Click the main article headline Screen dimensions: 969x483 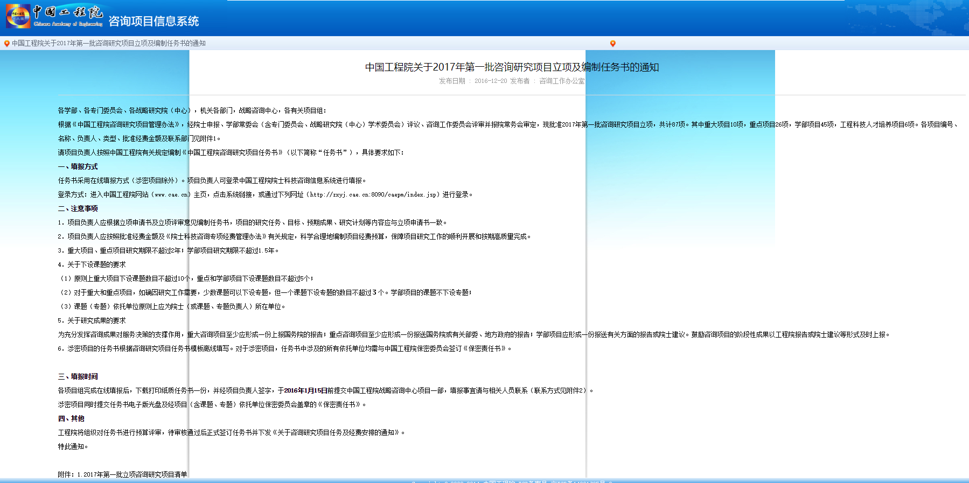[512, 67]
